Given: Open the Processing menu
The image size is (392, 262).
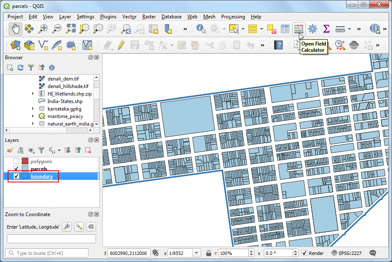Looking at the screenshot, I should (x=233, y=17).
